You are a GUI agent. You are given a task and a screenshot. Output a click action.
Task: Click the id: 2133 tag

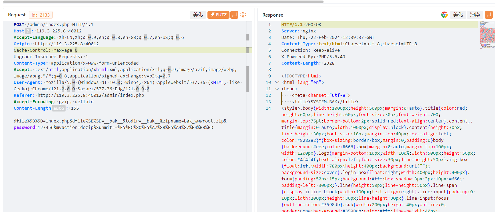pyautogui.click(x=41, y=15)
